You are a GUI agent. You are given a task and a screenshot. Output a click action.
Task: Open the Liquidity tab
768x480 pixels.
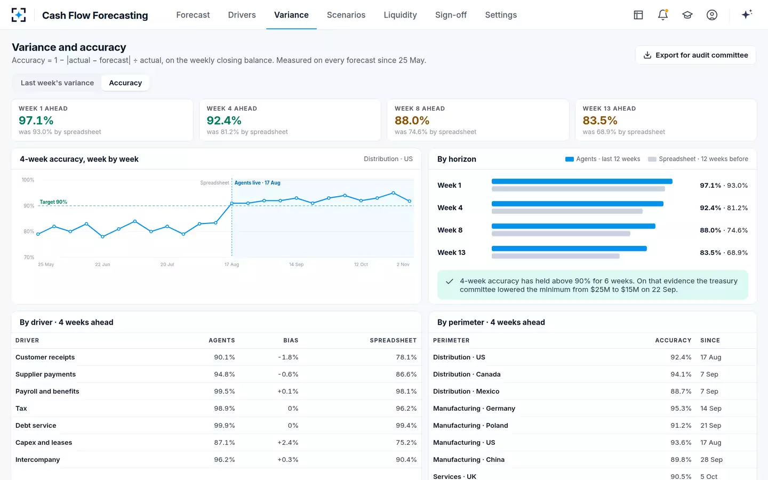[x=400, y=15]
